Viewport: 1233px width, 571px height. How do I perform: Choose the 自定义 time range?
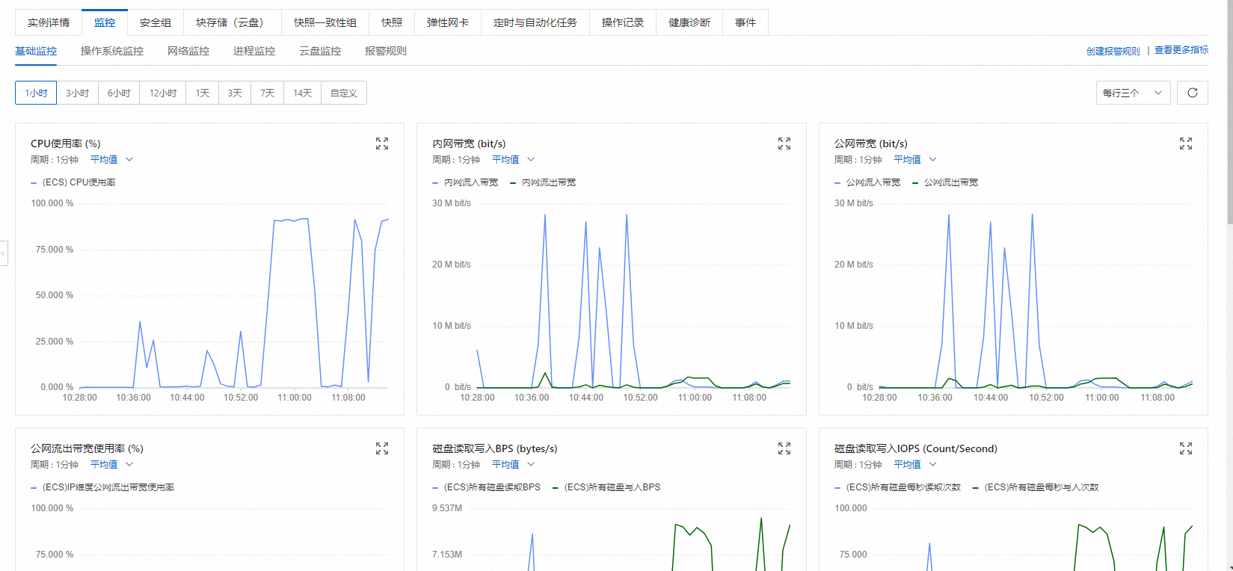[x=344, y=93]
